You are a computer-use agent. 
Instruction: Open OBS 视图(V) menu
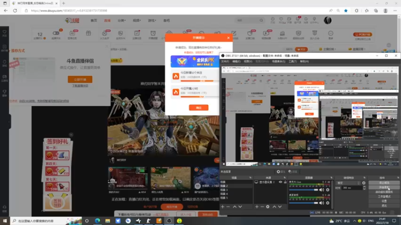point(248,61)
